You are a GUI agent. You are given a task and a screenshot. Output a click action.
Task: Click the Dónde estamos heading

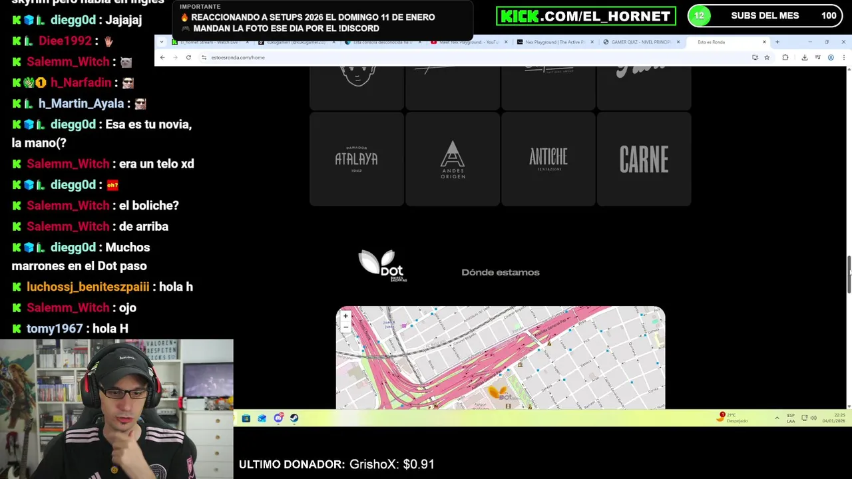point(501,272)
